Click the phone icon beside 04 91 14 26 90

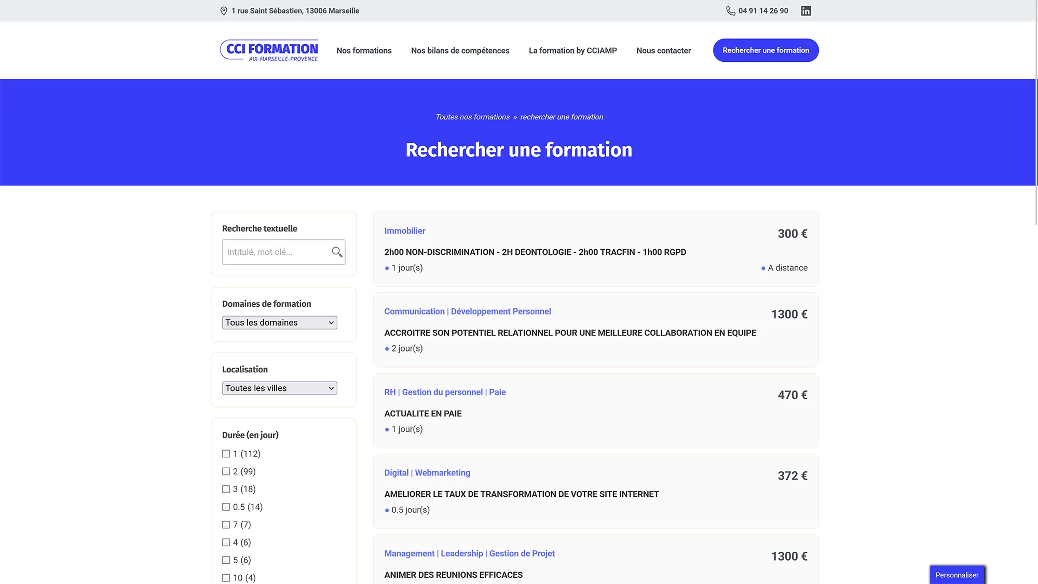tap(730, 11)
